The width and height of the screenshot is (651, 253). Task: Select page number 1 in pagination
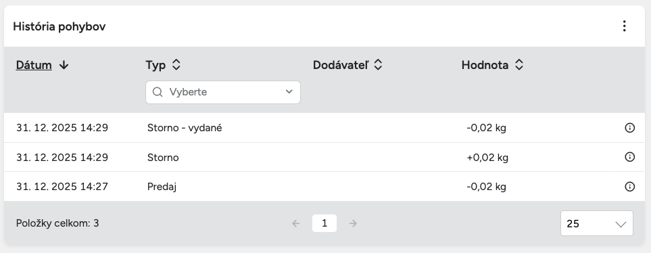(324, 223)
